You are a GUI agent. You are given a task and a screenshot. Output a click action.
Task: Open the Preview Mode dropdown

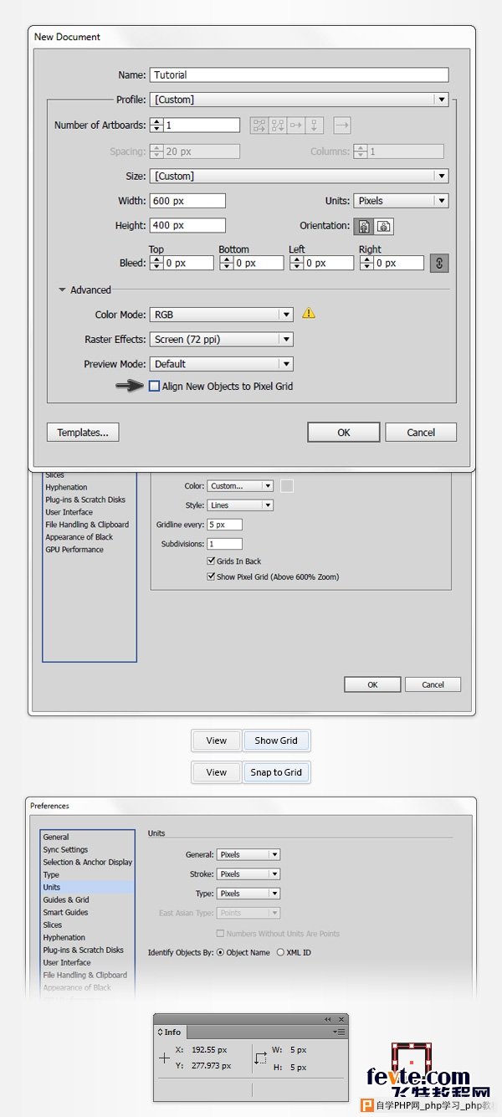[222, 364]
